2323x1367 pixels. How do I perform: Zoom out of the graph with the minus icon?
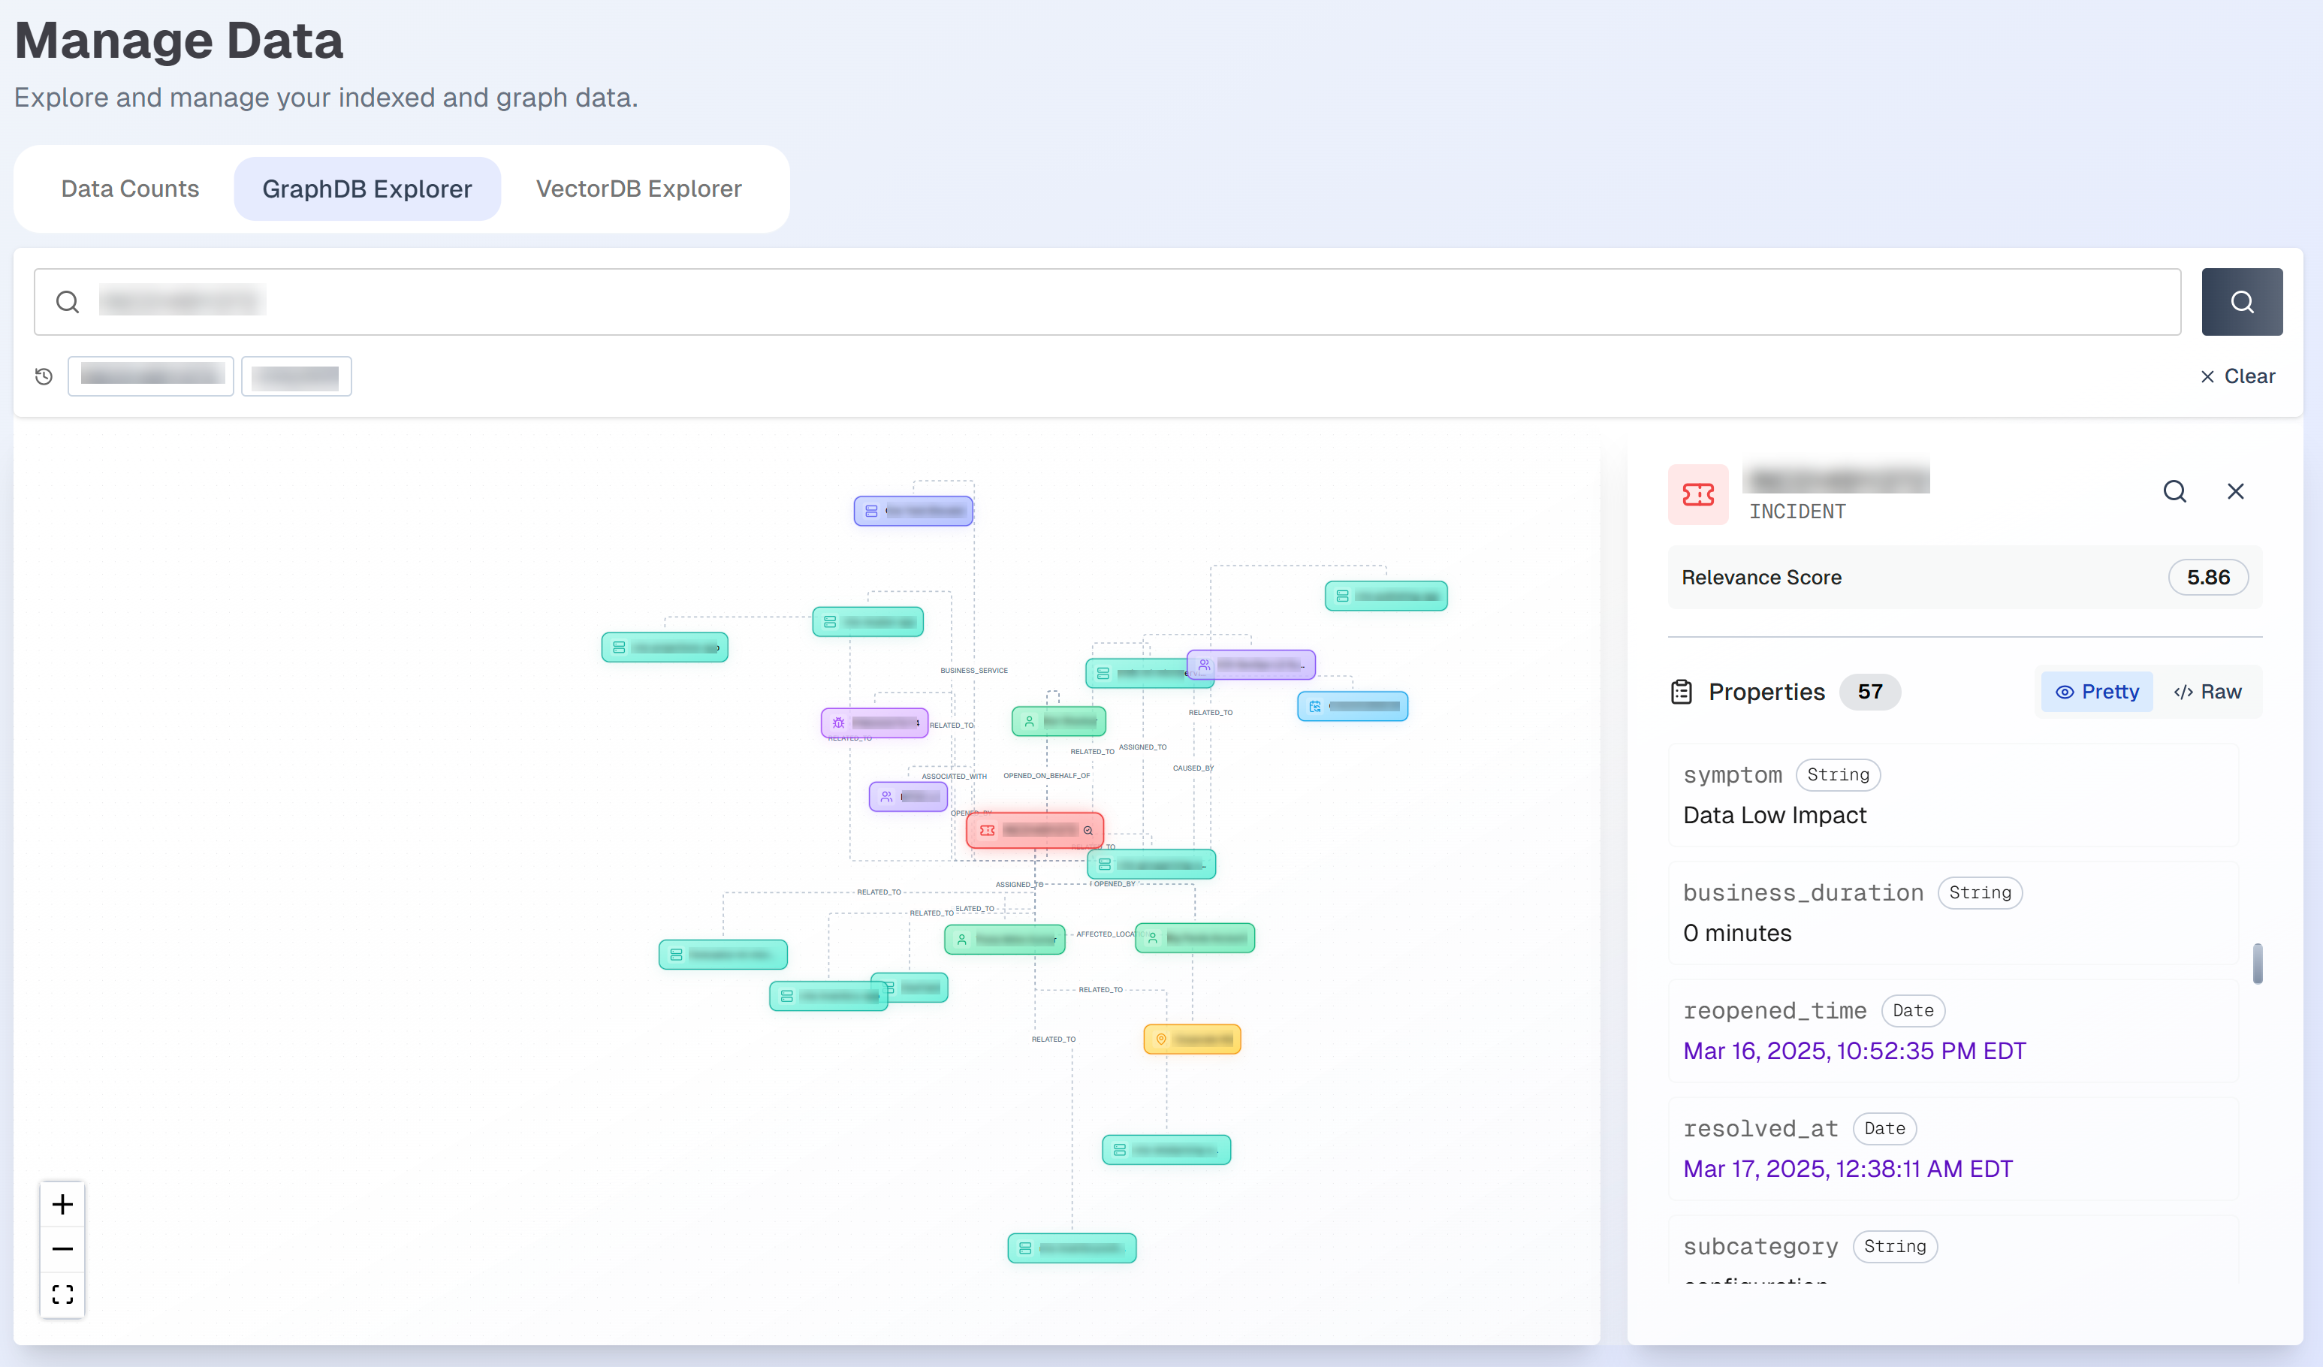click(x=62, y=1248)
